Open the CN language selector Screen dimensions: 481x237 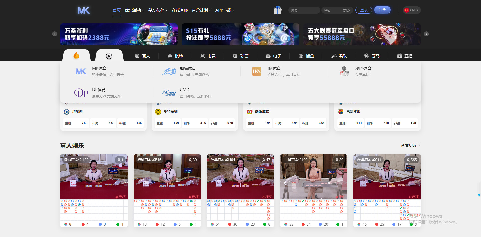pyautogui.click(x=412, y=10)
